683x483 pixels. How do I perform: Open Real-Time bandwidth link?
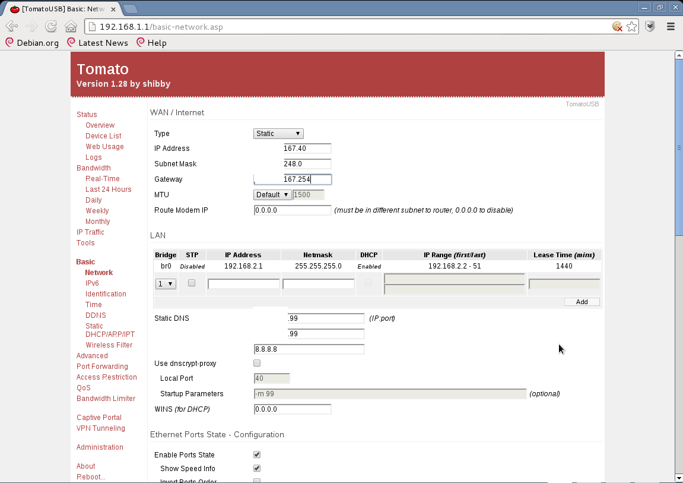(x=103, y=179)
